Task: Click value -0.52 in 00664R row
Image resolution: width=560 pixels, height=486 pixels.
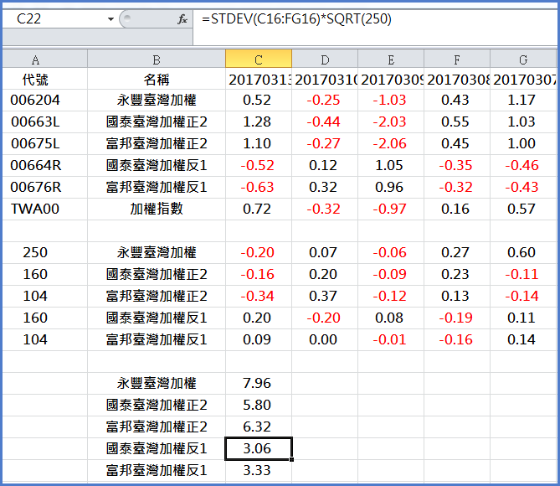Action: point(259,166)
